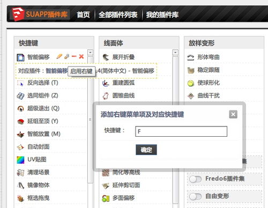Click the 曲线干扰 icon

tap(191, 96)
